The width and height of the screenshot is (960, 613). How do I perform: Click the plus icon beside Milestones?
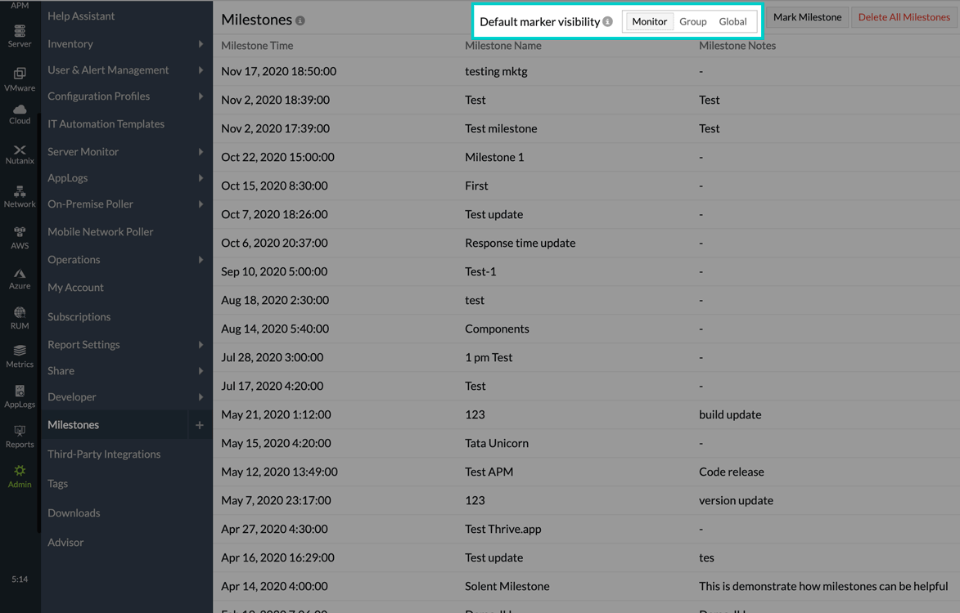[200, 425]
